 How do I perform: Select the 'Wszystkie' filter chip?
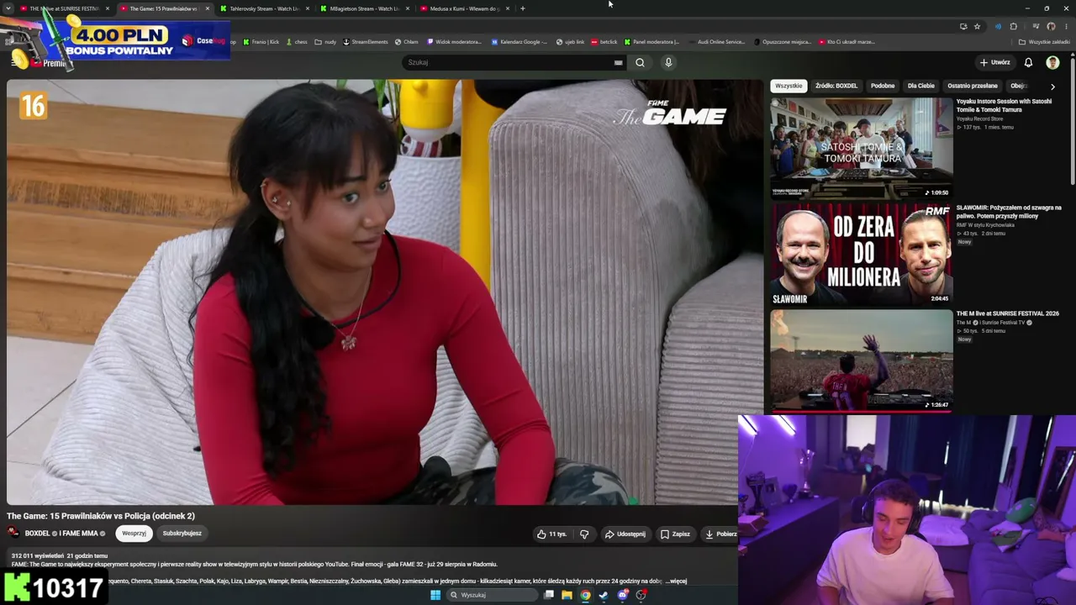point(789,86)
